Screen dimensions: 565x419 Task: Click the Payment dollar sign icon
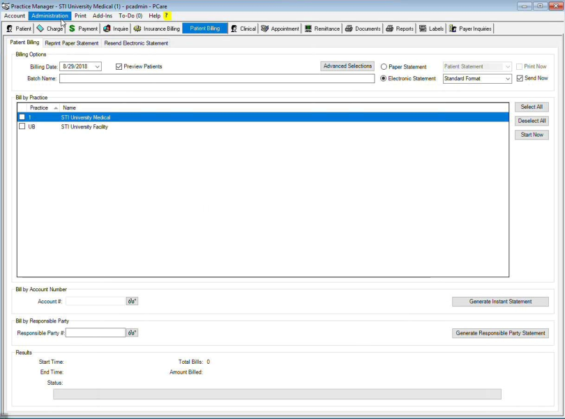pos(72,29)
